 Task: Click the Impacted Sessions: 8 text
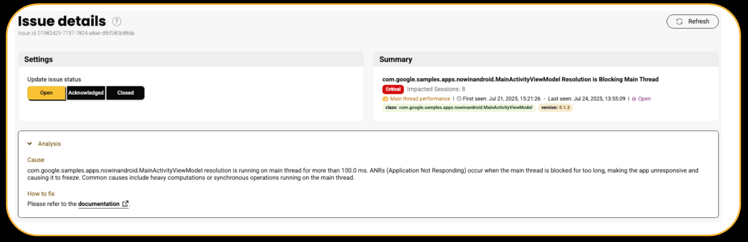[436, 89]
